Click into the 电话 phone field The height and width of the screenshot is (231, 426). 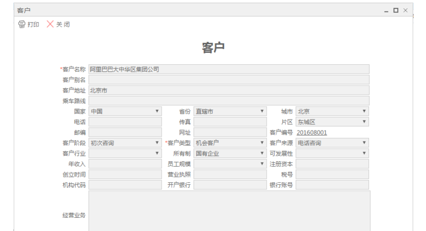(x=125, y=122)
